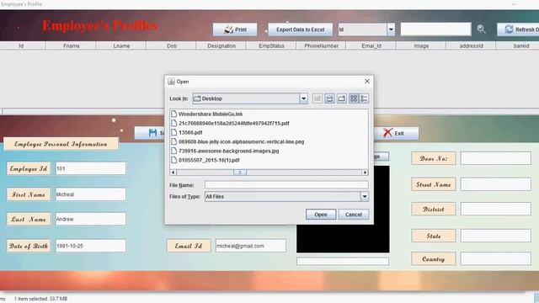Click the Refresh Data button
539x303 pixels.
[x=518, y=29]
